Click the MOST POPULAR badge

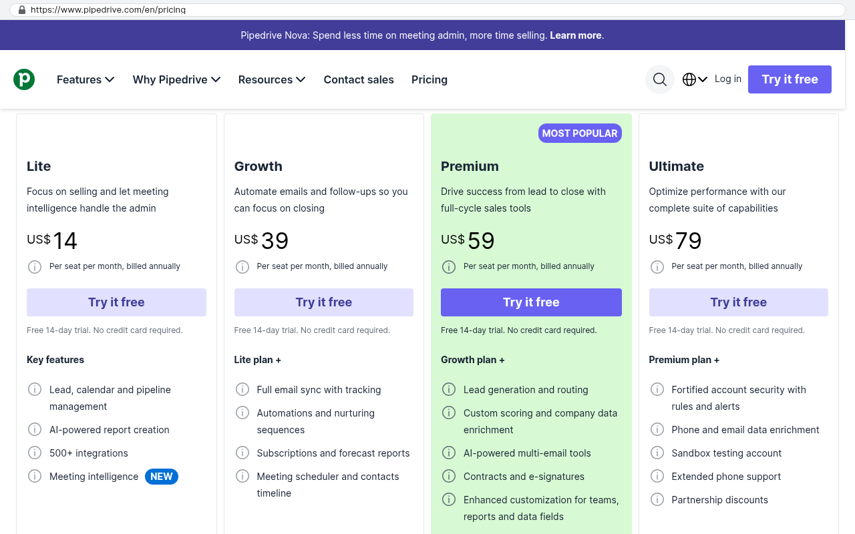[x=580, y=133]
